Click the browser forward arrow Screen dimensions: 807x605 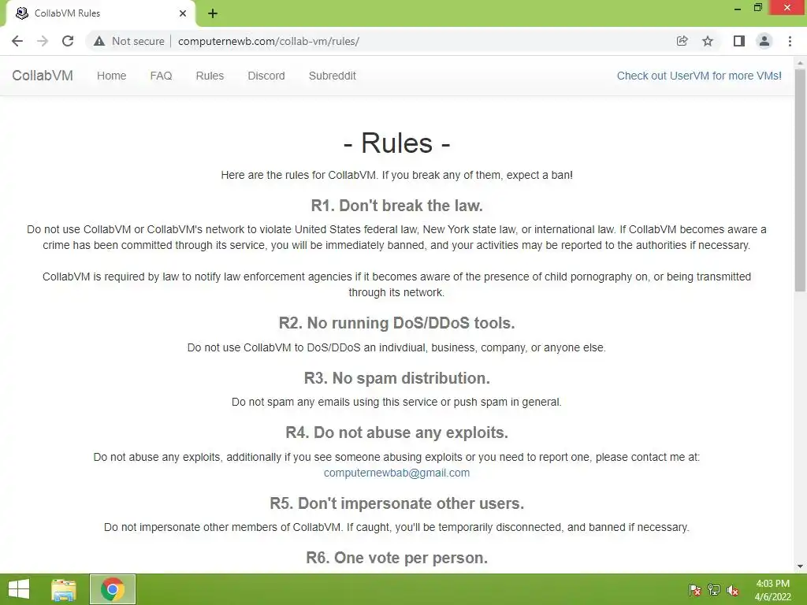click(43, 41)
